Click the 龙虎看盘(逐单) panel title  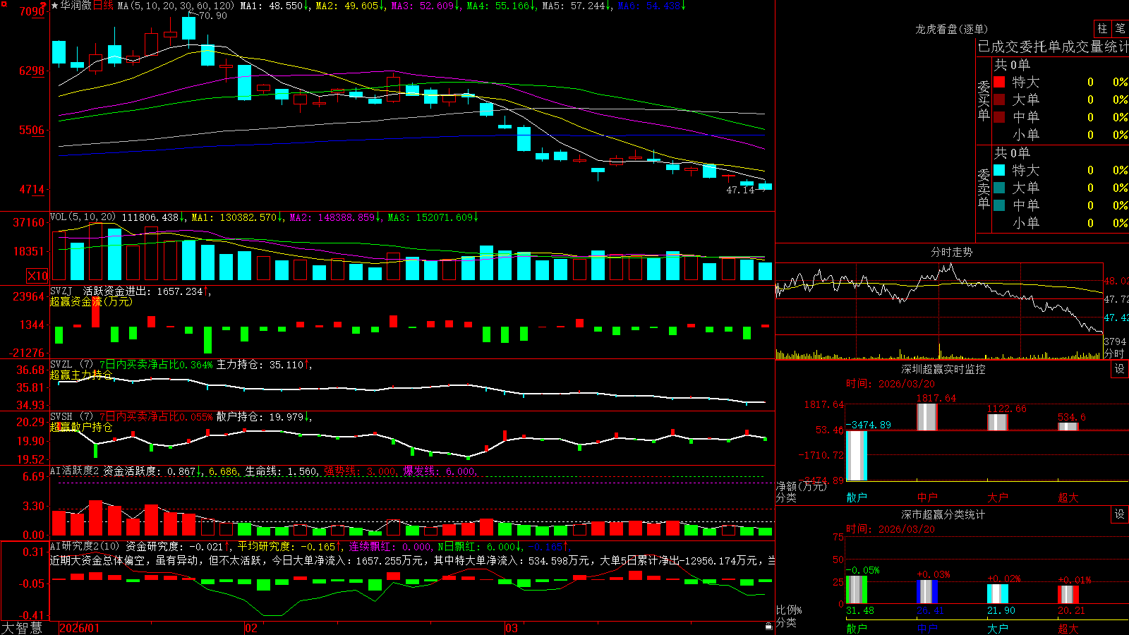point(951,29)
